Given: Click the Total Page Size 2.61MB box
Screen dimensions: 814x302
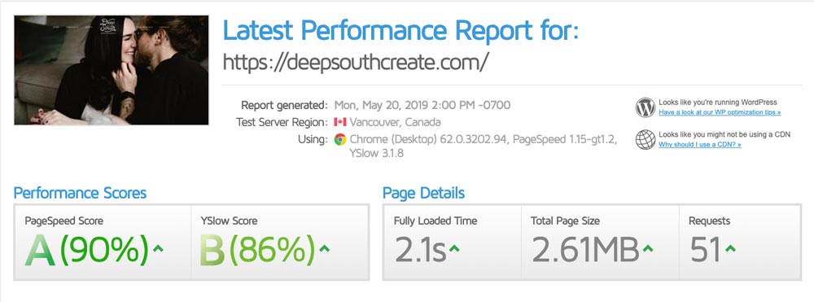Looking at the screenshot, I should coord(600,243).
